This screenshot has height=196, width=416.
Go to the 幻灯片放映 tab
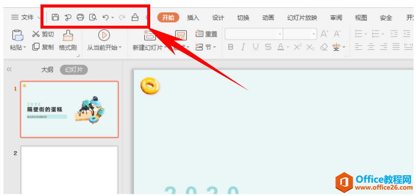pyautogui.click(x=302, y=18)
